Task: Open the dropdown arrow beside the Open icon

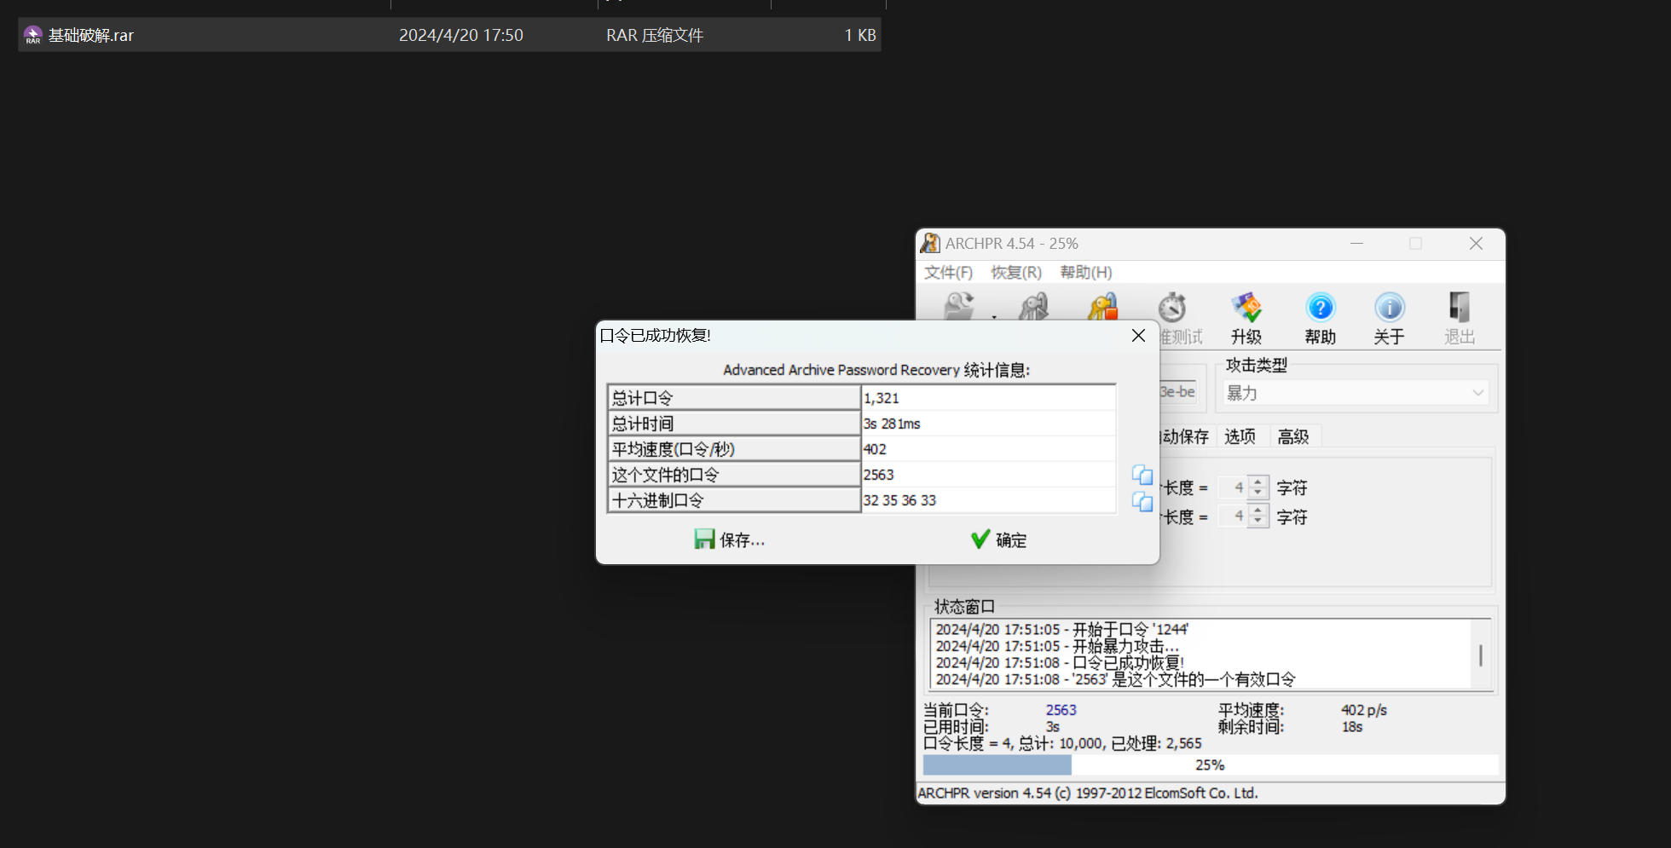Action: 994,315
